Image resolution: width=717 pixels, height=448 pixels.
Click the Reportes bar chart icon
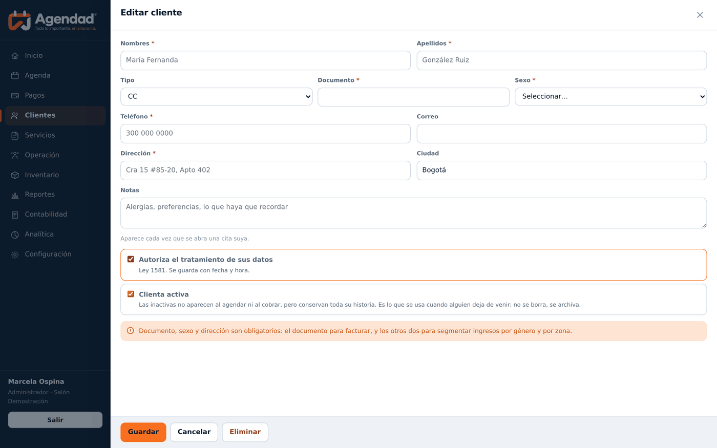[15, 195]
